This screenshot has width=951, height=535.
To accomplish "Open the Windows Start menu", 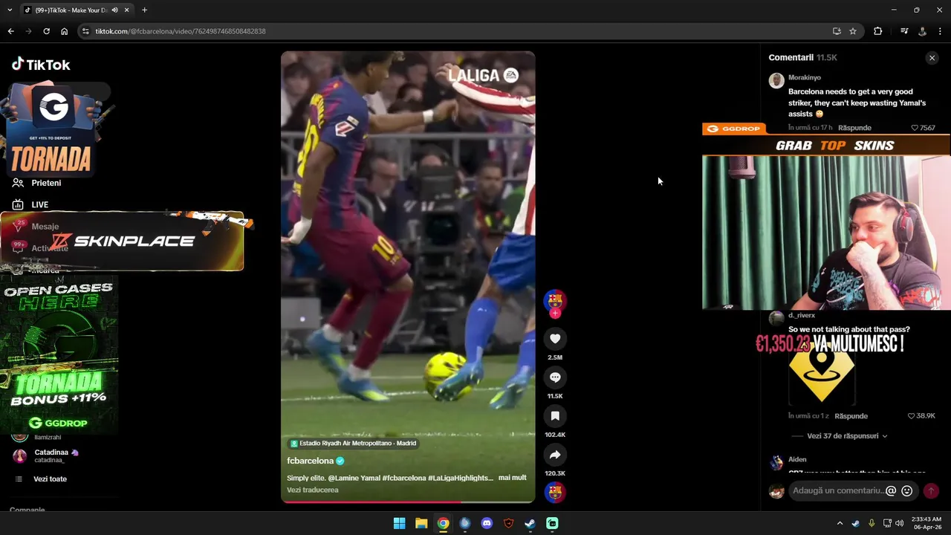I will tap(399, 523).
